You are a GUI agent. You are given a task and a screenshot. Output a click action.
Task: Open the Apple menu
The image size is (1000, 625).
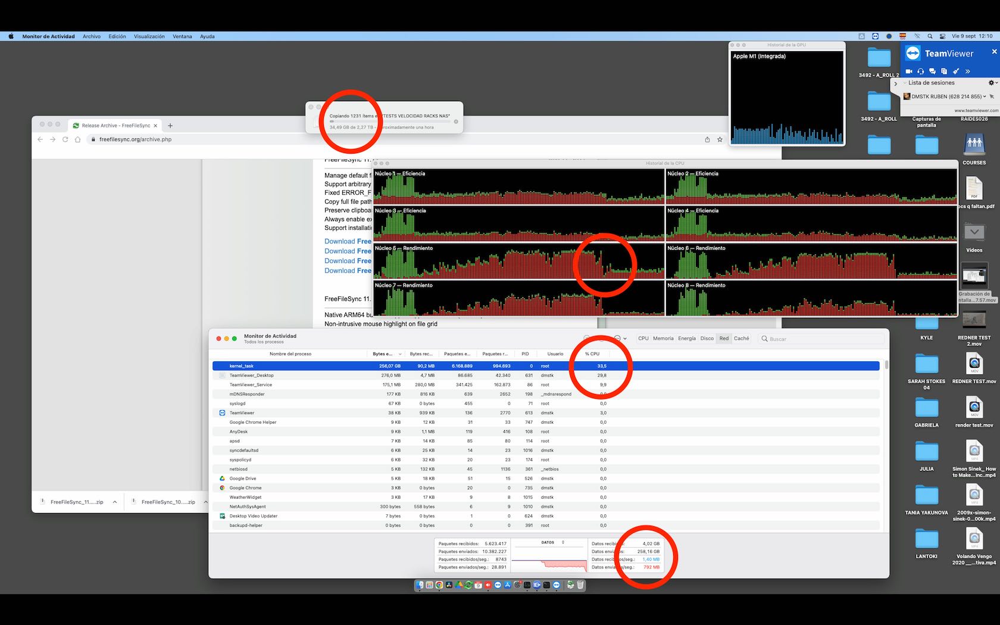tap(11, 36)
